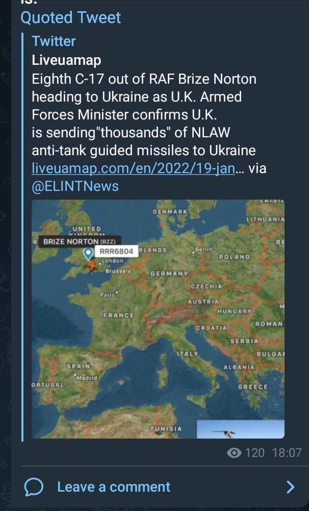The height and width of the screenshot is (511, 309).
Task: Select the RRR6804 flight label
Action: 116,251
